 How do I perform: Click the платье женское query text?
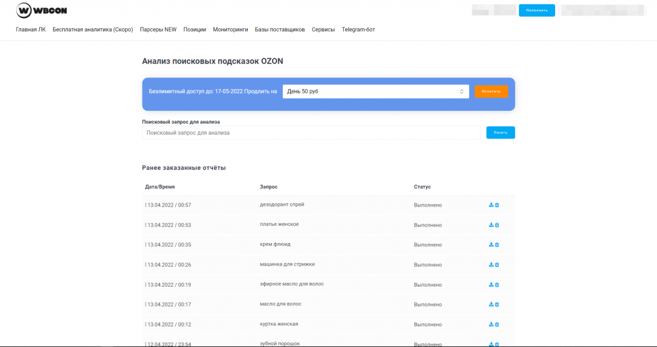coord(280,224)
